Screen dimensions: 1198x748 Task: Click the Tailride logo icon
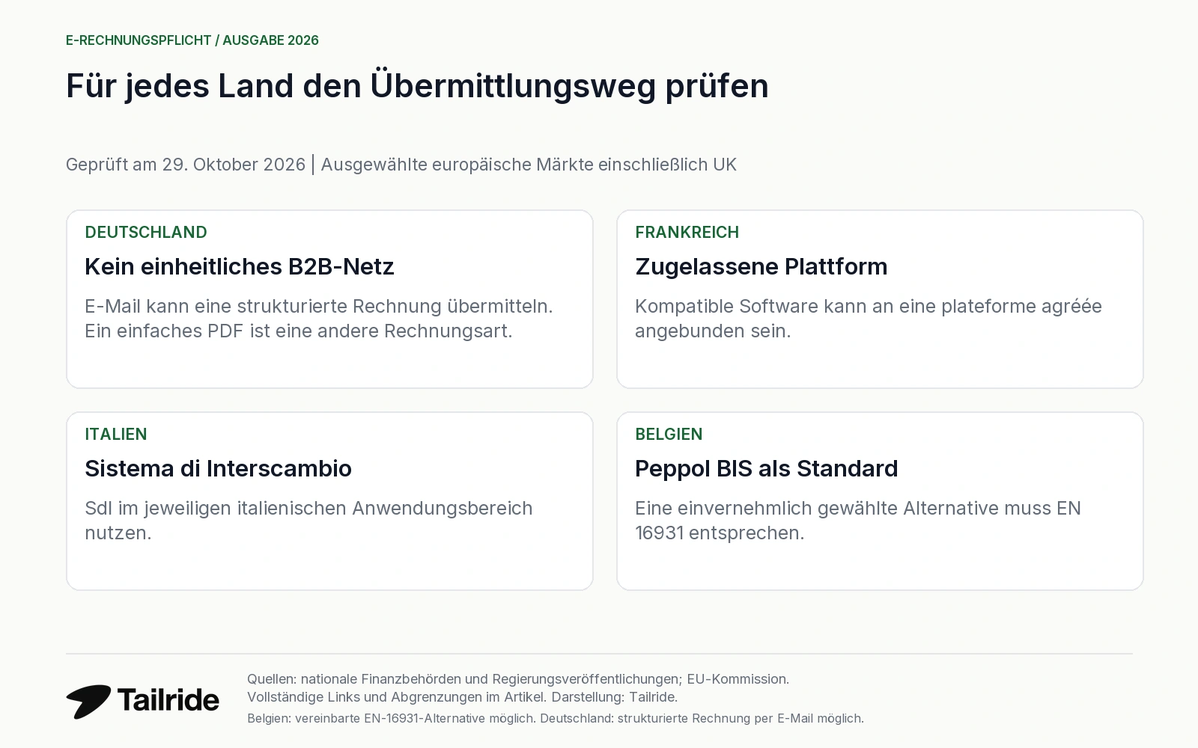tap(88, 702)
